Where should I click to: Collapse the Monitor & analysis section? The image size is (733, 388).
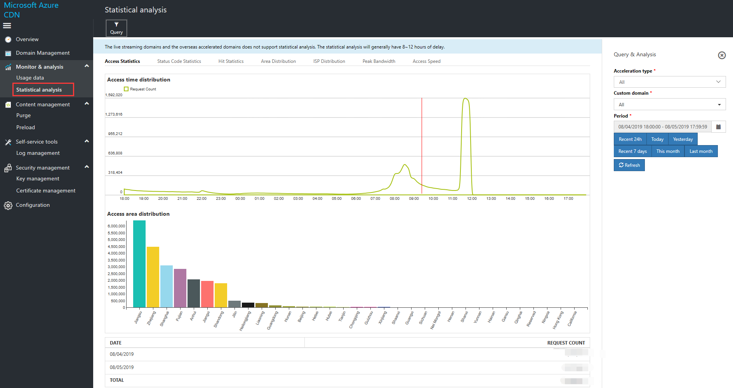pos(87,66)
